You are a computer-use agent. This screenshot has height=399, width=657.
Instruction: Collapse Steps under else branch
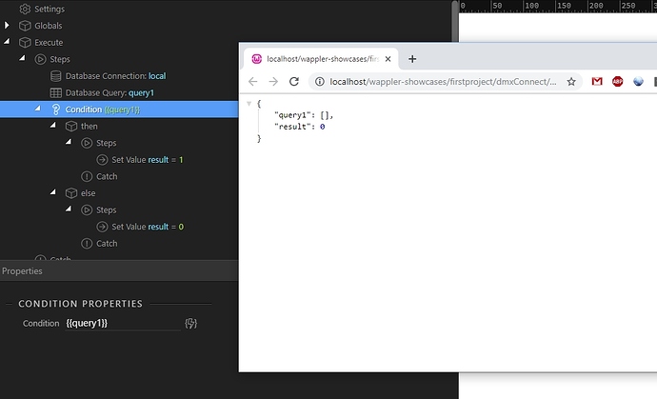[x=69, y=209]
